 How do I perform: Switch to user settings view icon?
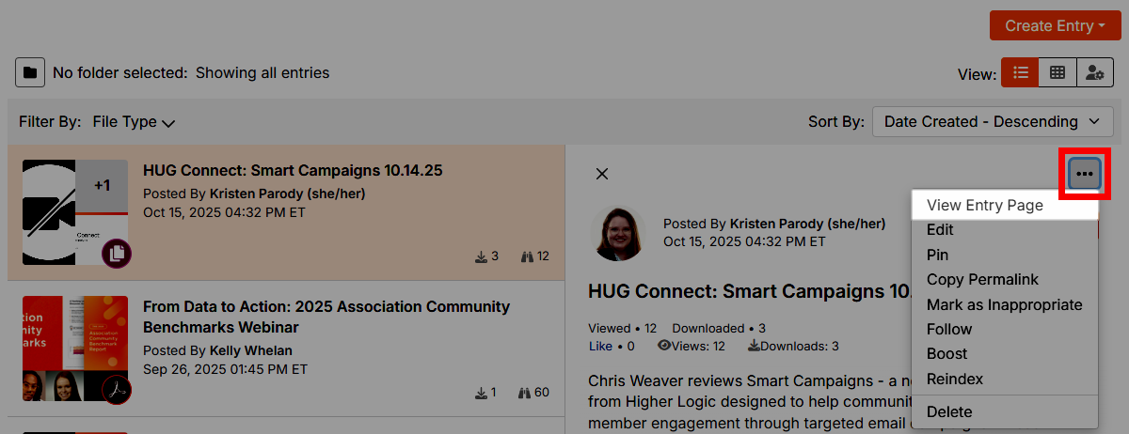pyautogui.click(x=1094, y=72)
